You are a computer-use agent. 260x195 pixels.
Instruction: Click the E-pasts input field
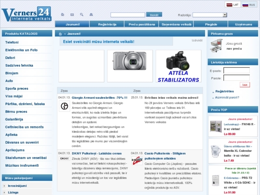pos(236,71)
